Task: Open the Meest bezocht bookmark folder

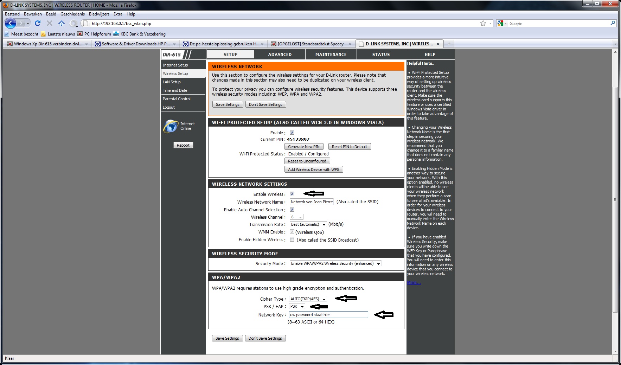Action: [21, 34]
